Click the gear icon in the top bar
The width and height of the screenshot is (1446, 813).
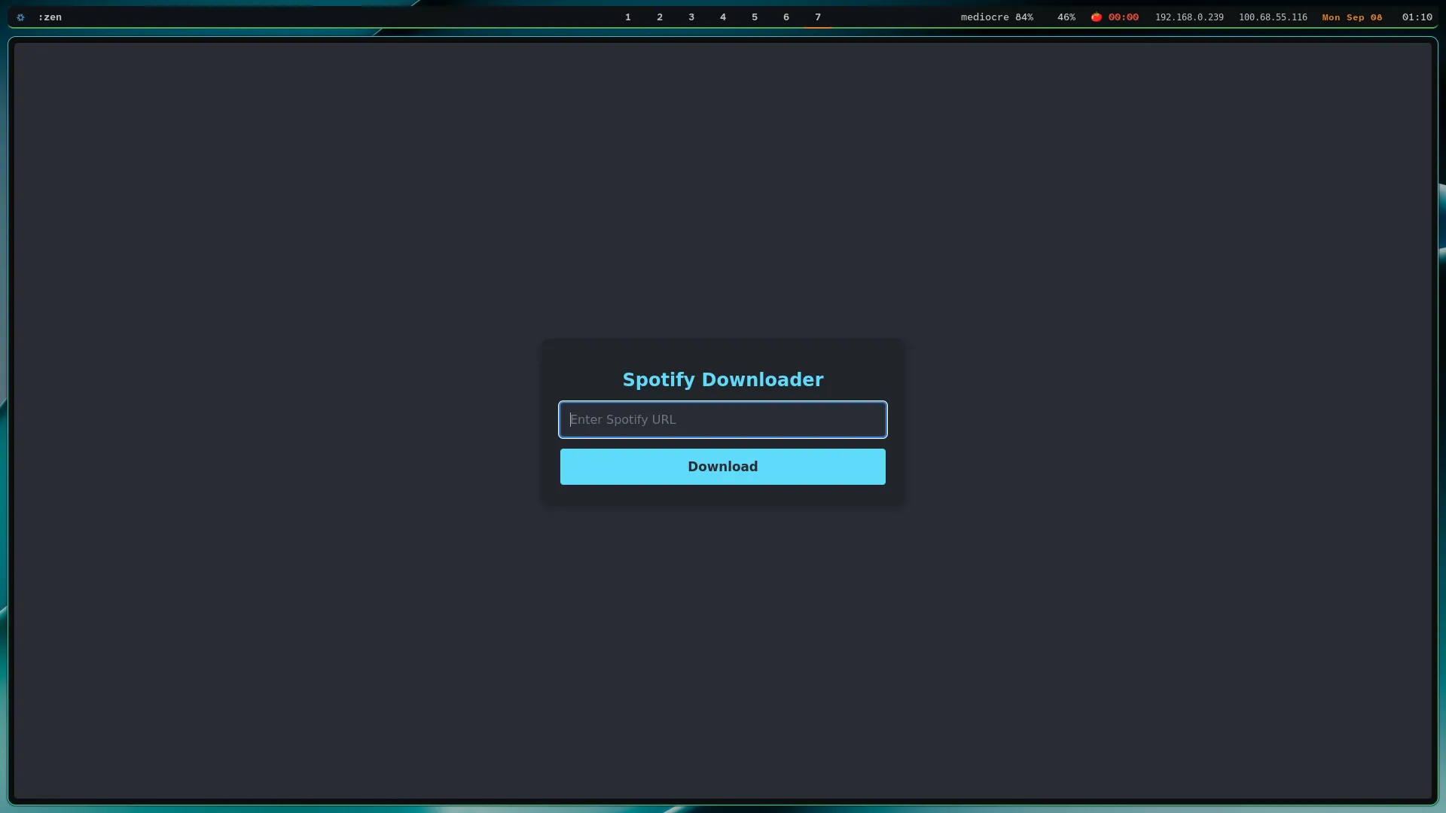click(x=20, y=17)
